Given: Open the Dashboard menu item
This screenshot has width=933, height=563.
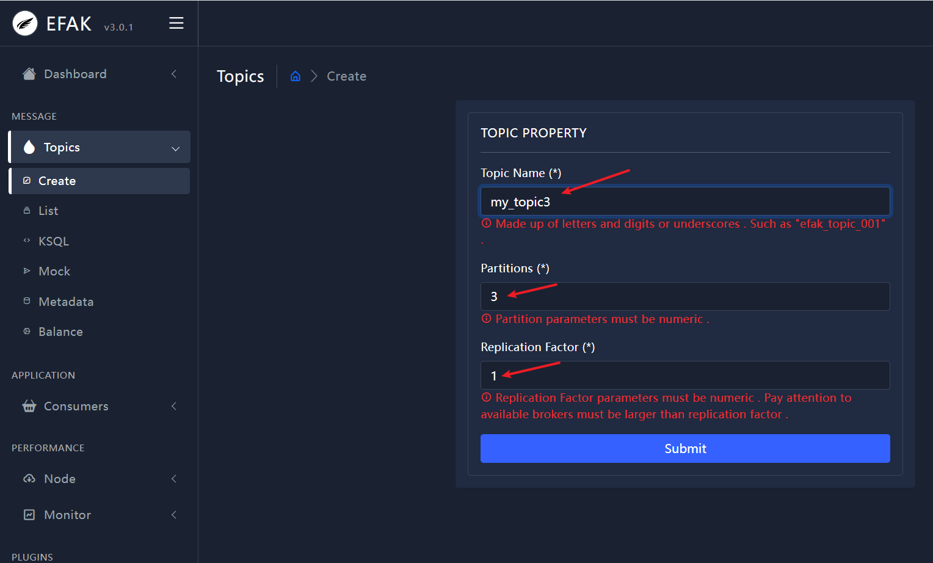Looking at the screenshot, I should (100, 74).
